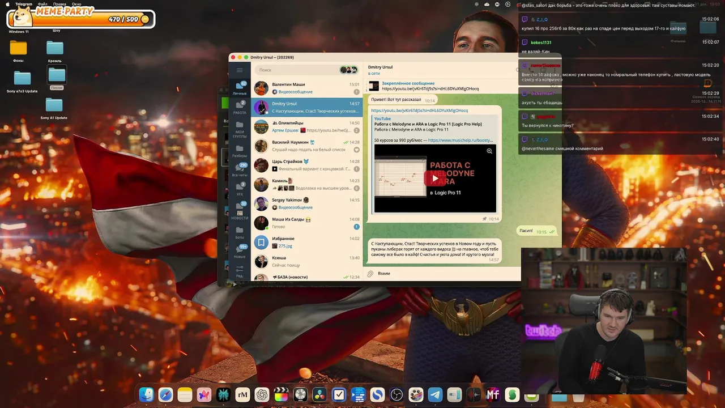Open DaVinci Resolve from the dock
Screen dimensions: 725x408
319,394
